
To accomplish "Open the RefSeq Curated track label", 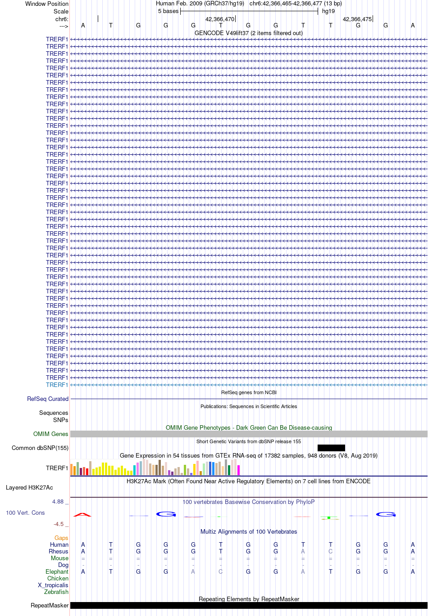I will pos(48,399).
